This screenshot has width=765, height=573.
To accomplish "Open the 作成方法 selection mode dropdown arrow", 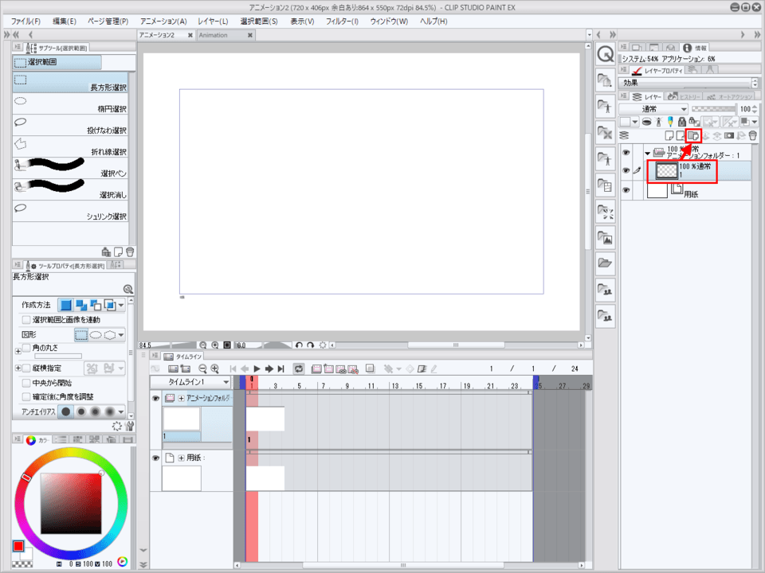I will pyautogui.click(x=121, y=306).
